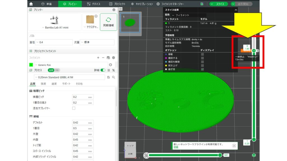Viewport: 287px width, 161px height.
Task: Open AMS filament sync icon
Action: [108, 58]
